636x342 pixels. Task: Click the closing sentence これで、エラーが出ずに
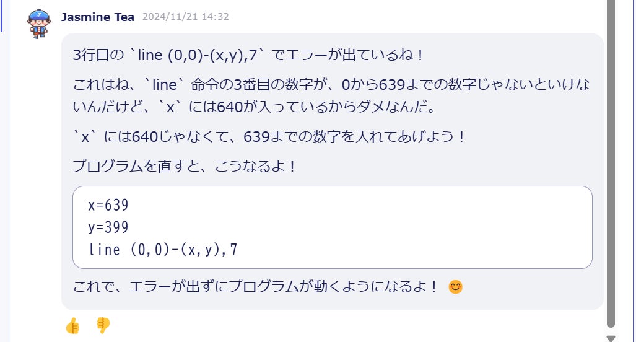click(x=256, y=287)
